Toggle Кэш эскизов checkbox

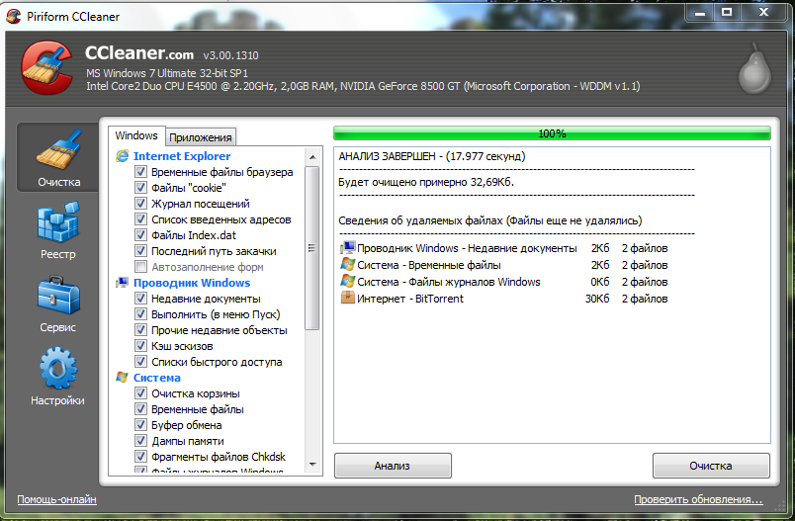pyautogui.click(x=141, y=346)
